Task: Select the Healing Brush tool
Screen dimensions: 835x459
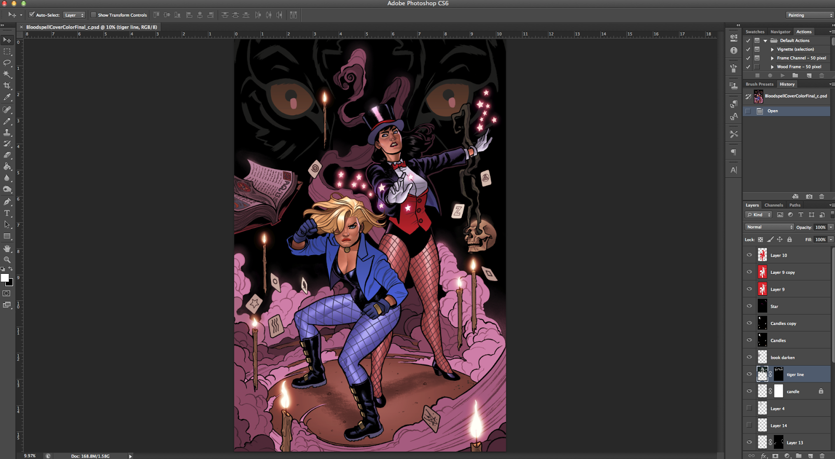Action: coord(7,110)
